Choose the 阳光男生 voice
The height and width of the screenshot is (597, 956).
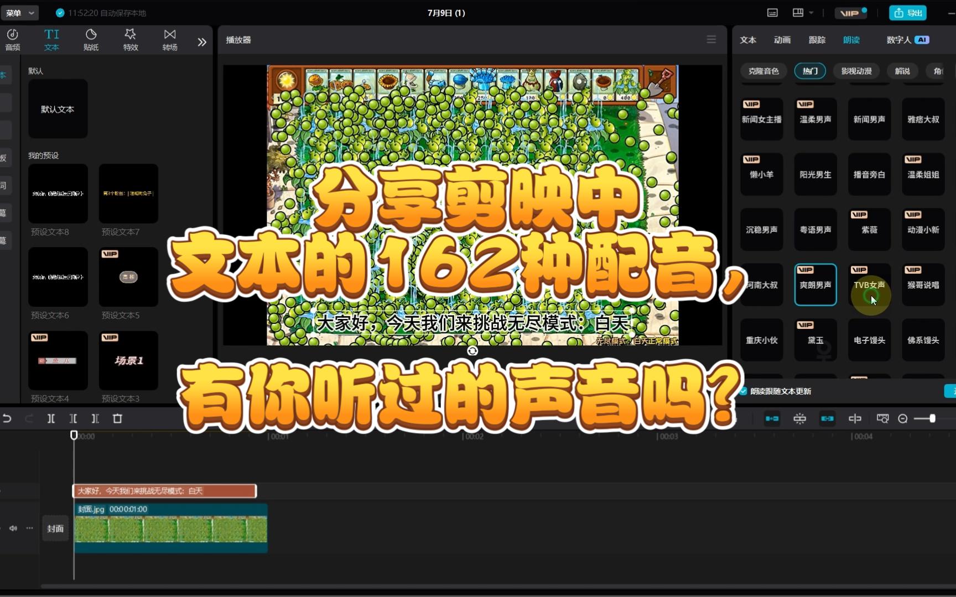[x=815, y=174]
